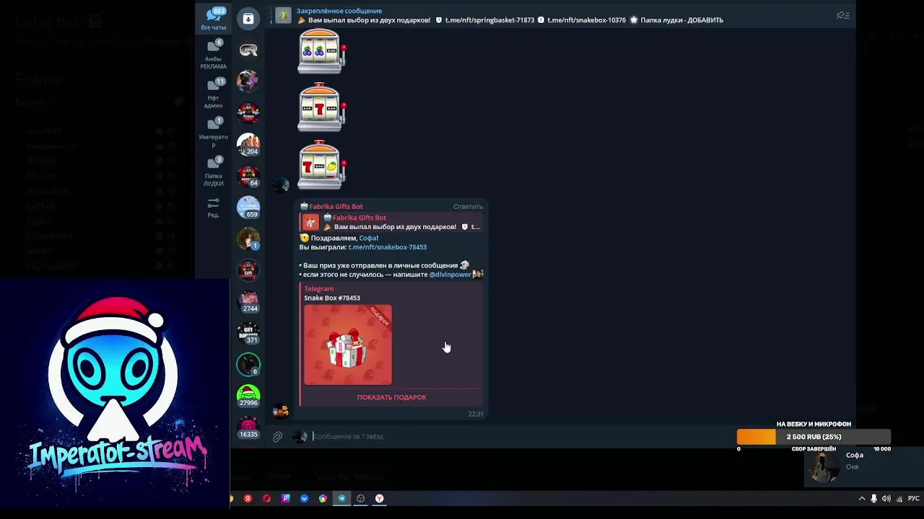Image resolution: width=924 pixels, height=519 pixels.
Task: Open the chat with 2744 unread badge
Action: point(248,302)
